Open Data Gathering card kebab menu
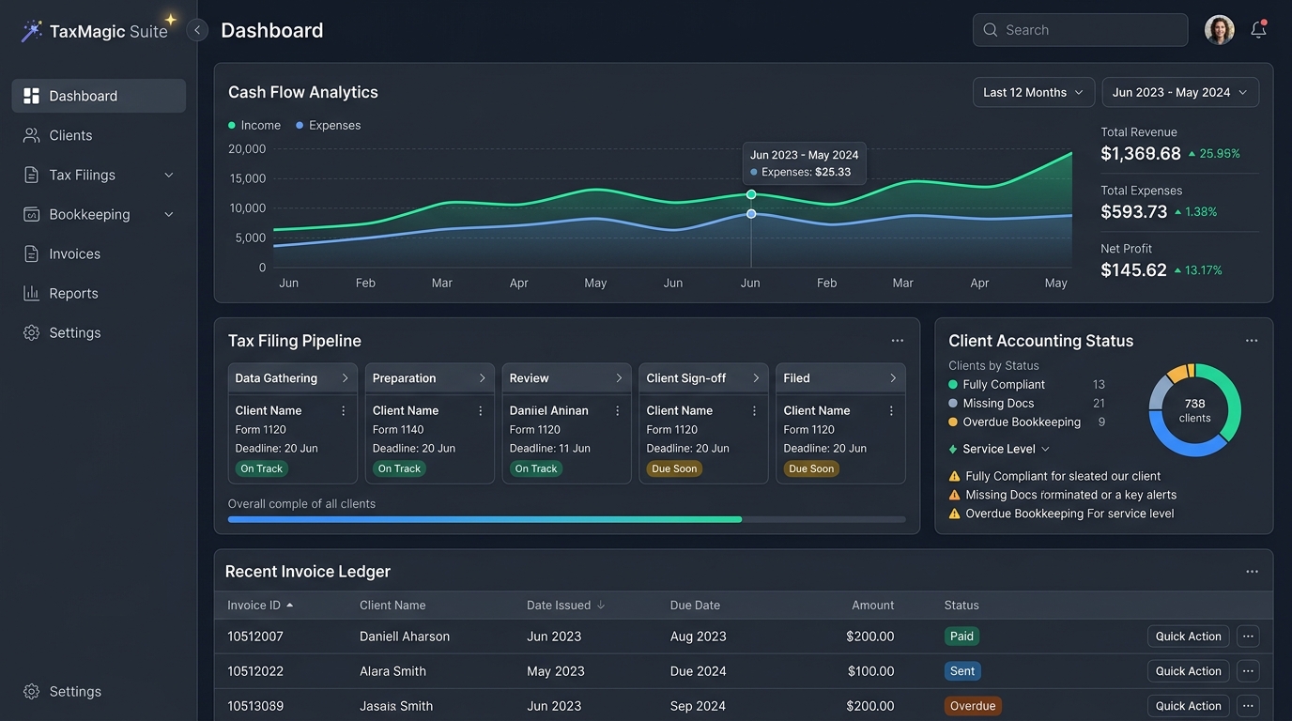 [344, 411]
